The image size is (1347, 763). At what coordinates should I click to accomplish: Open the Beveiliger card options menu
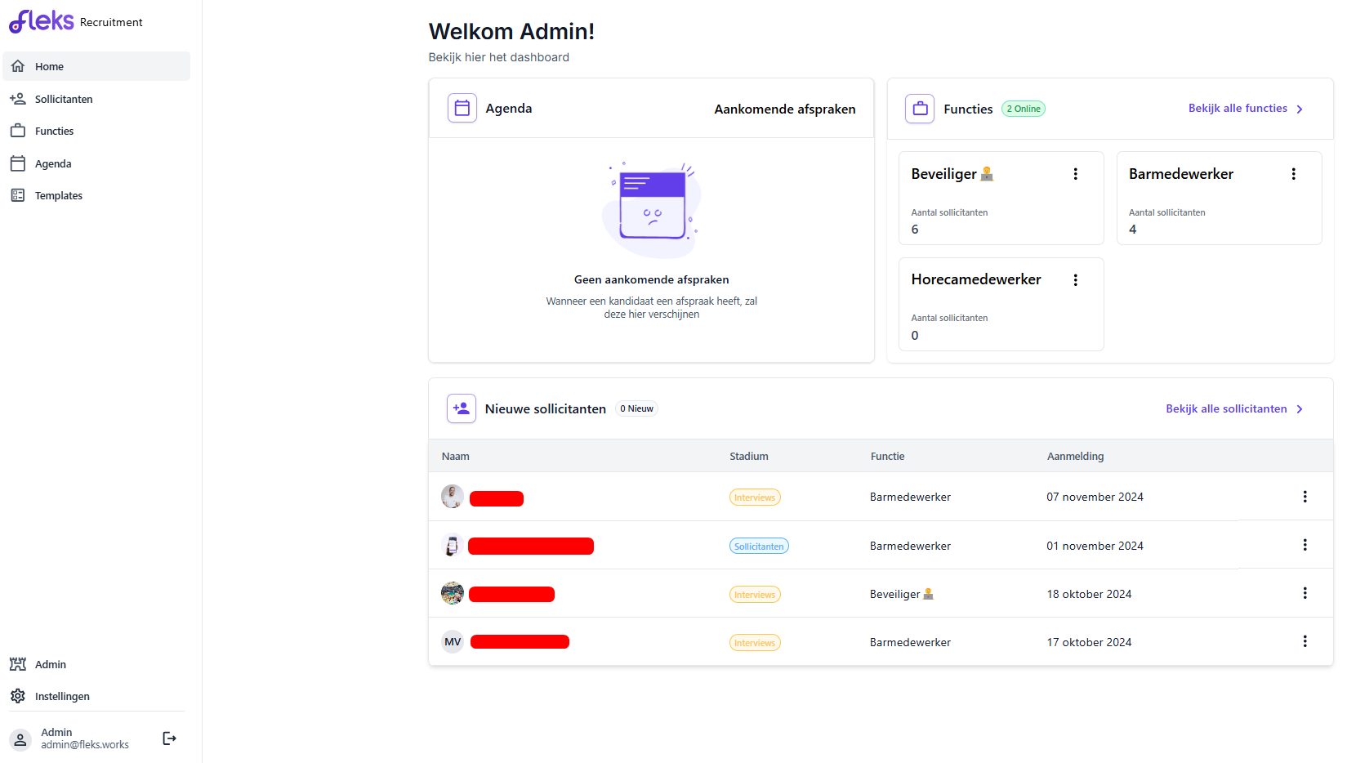click(1075, 173)
